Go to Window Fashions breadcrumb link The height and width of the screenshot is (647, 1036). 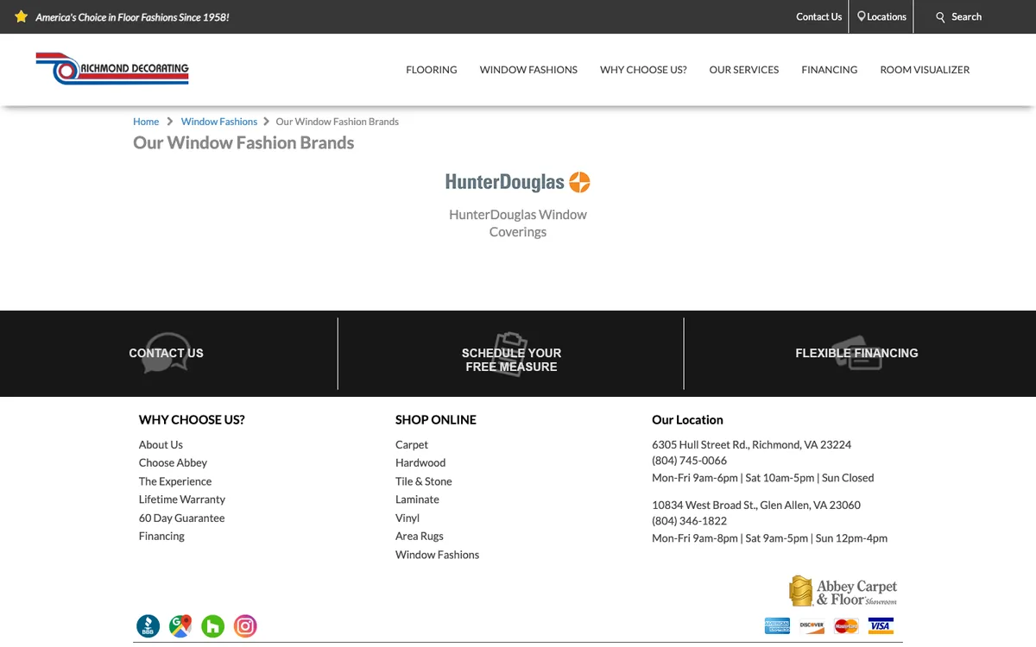(219, 122)
